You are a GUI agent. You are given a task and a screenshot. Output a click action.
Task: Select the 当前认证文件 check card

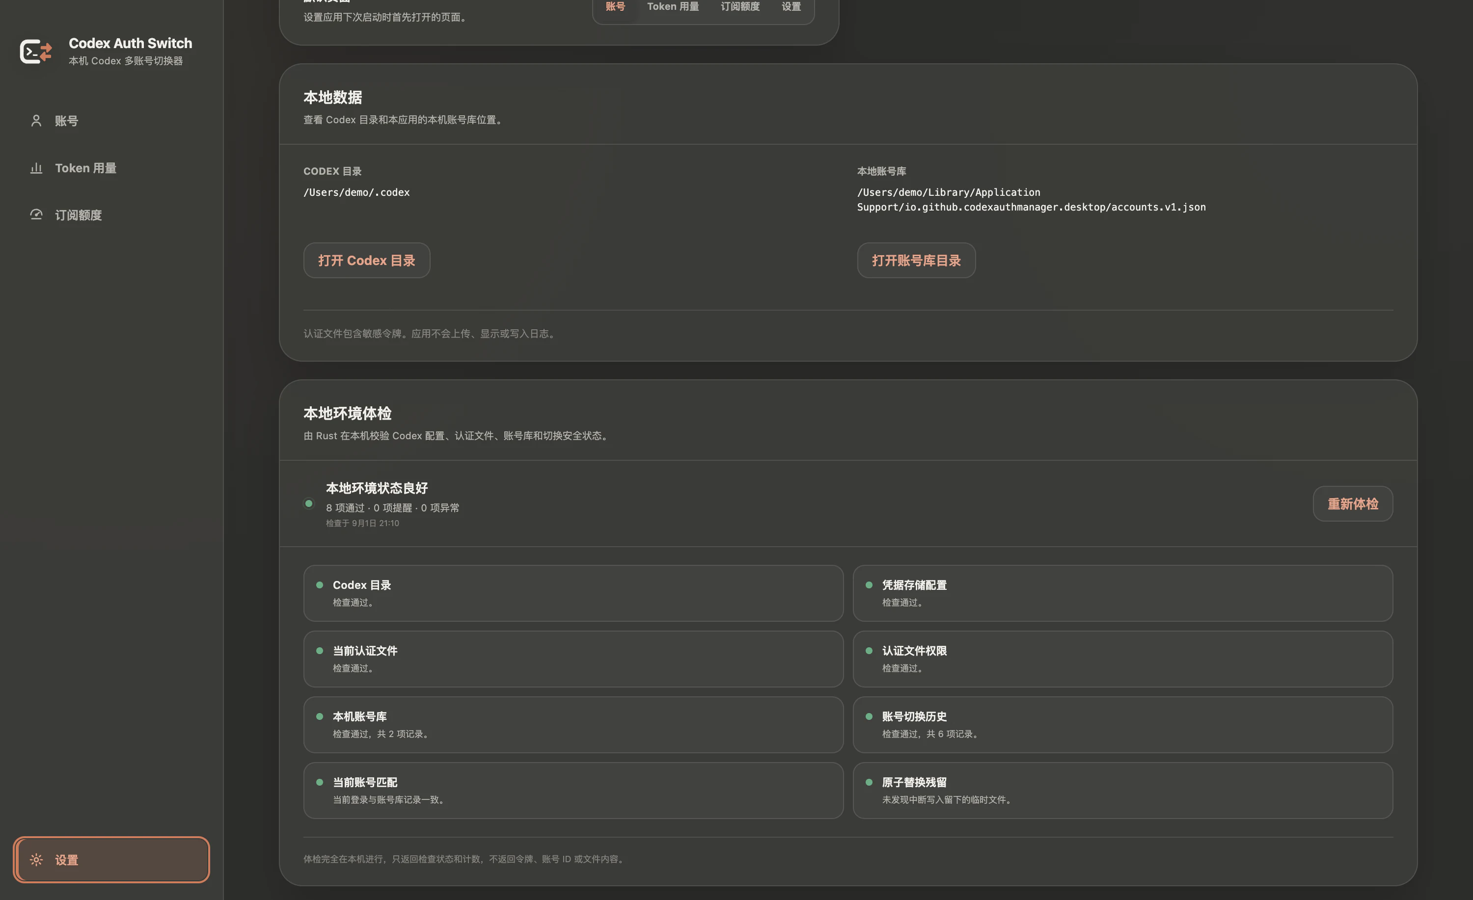(573, 659)
